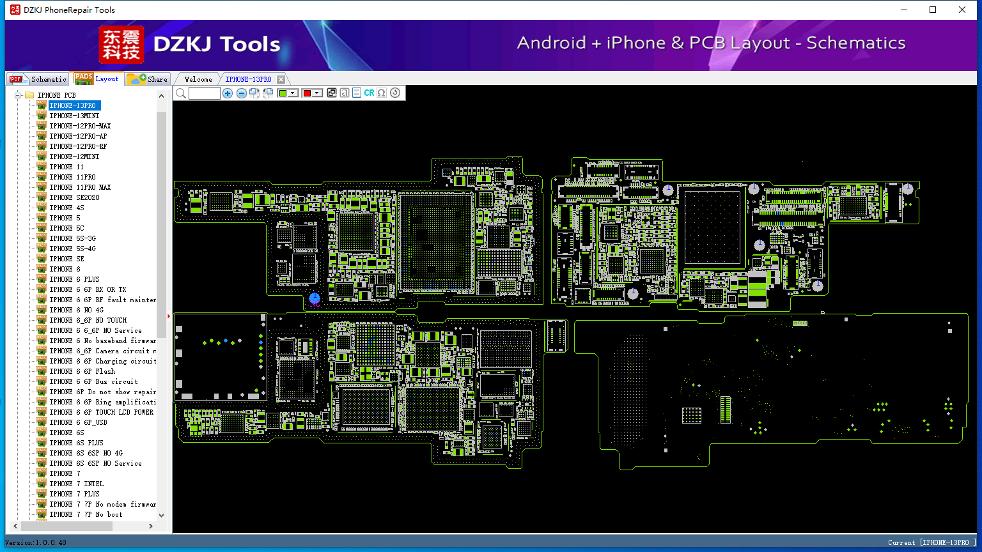Select IPHONE 11 in the list
The height and width of the screenshot is (552, 982).
pos(66,167)
